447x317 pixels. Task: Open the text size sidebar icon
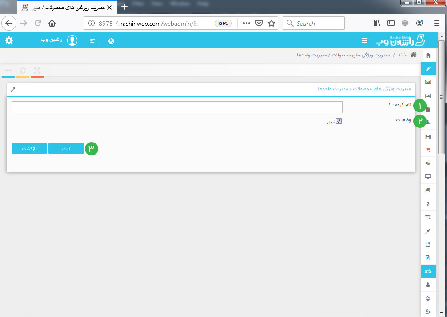[428, 217]
